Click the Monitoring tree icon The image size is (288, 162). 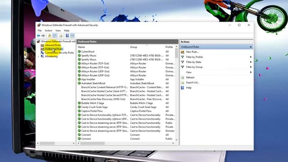42,56
